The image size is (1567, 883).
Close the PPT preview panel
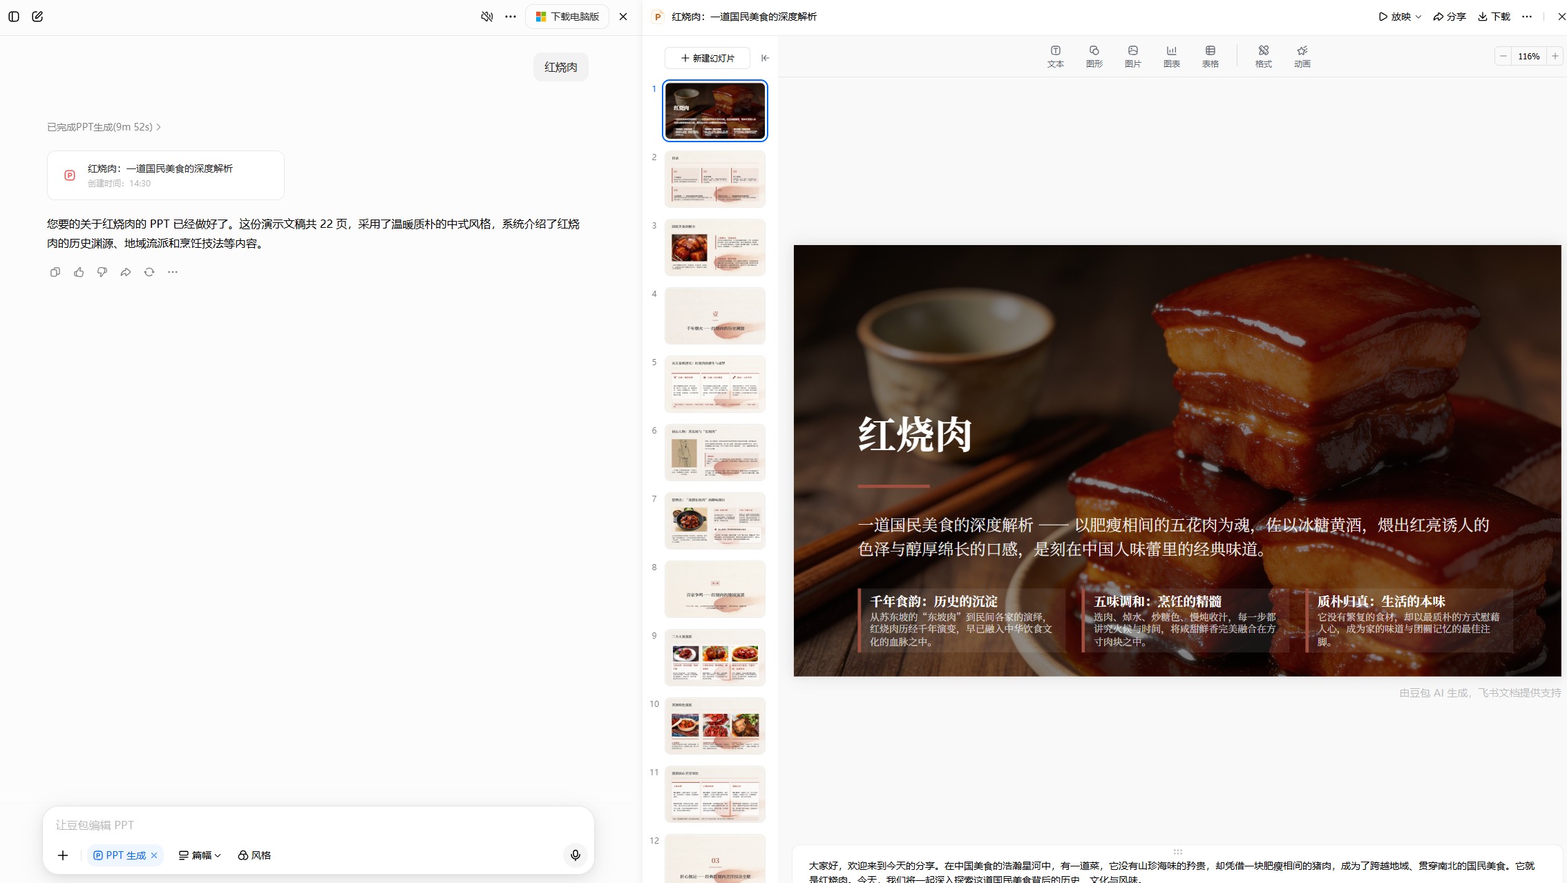coord(1561,17)
